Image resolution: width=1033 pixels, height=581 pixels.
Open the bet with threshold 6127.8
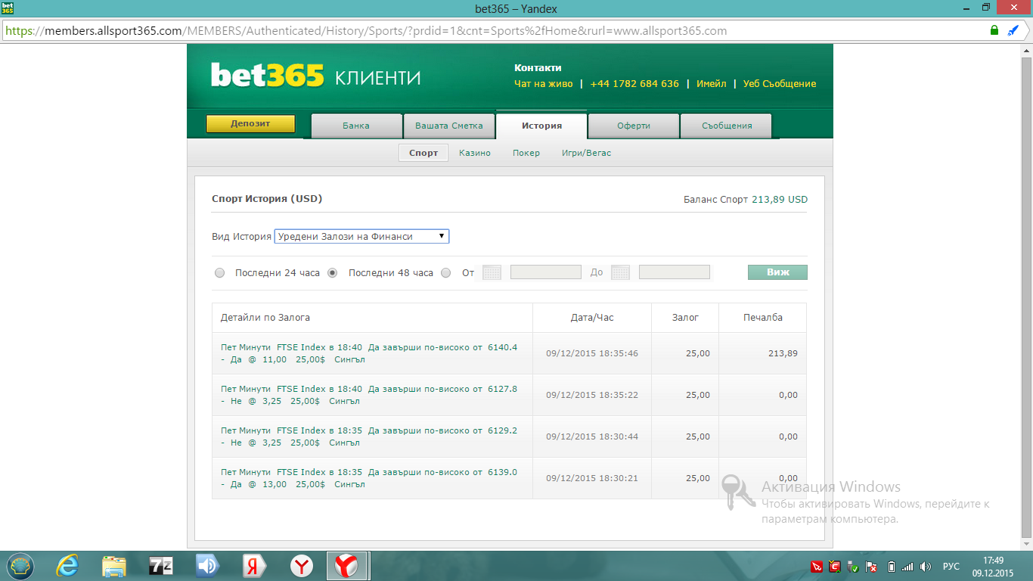(369, 395)
